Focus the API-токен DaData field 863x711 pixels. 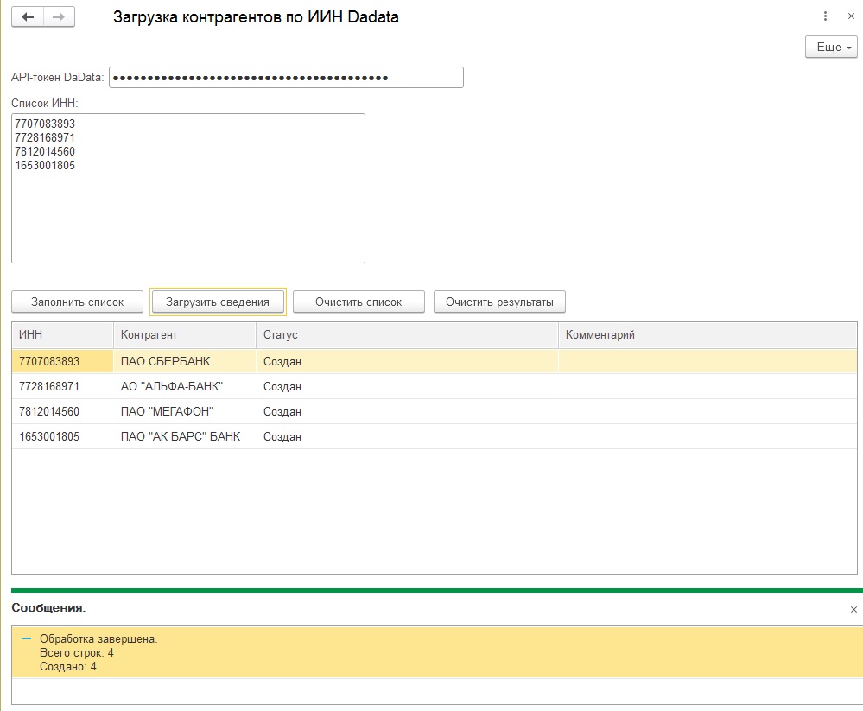tap(286, 78)
